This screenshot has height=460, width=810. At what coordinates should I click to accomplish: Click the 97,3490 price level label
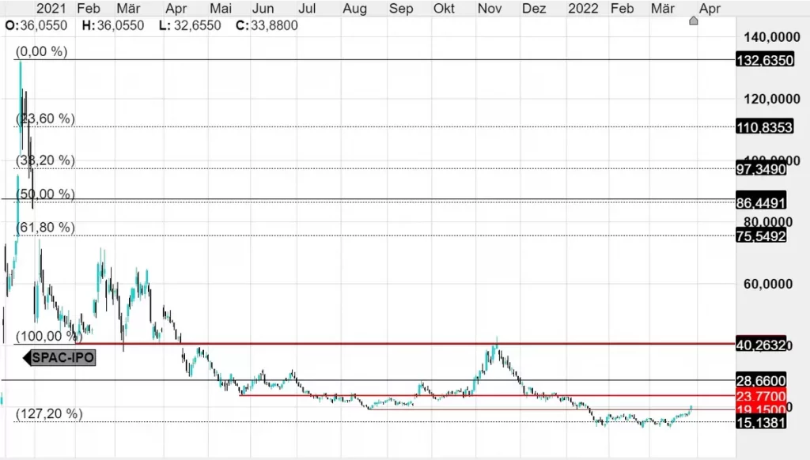760,169
